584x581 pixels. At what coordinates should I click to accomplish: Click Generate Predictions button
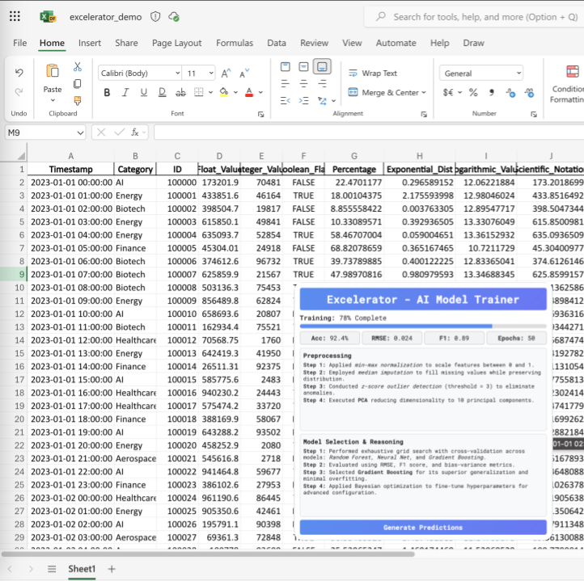[423, 528]
